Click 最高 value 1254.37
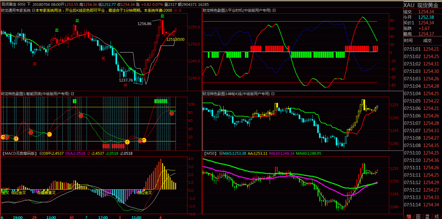The height and width of the screenshot is (219, 442). coord(425,34)
